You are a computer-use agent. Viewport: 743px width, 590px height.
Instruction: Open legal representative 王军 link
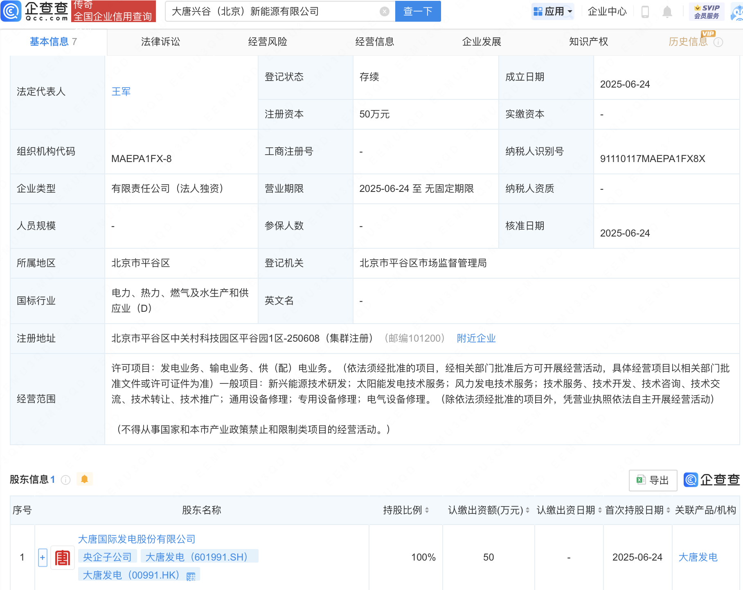tap(121, 92)
